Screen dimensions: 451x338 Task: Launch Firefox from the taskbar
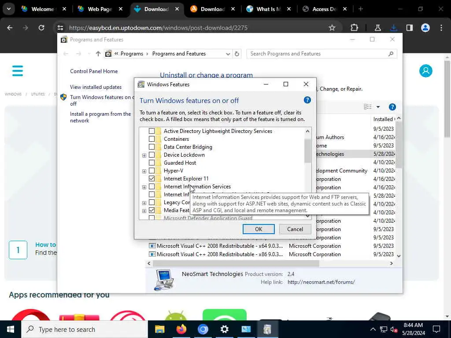pos(181,329)
